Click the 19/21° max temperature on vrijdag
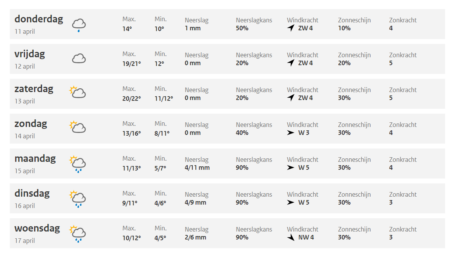The image size is (458, 266). (x=131, y=63)
